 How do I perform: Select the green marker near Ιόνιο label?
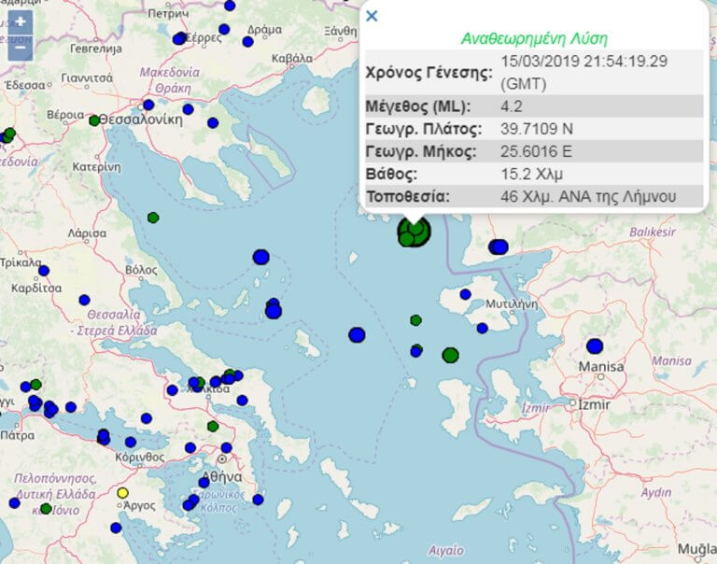[46, 509]
